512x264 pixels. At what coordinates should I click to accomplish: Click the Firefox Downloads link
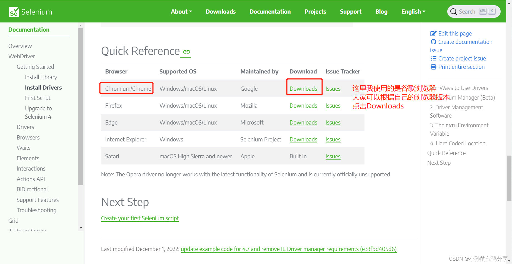[x=303, y=106]
